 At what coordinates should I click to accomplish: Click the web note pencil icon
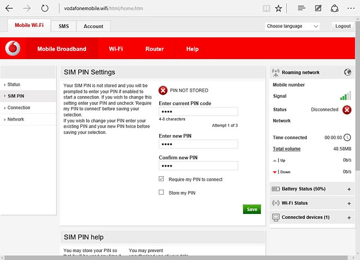click(318, 8)
